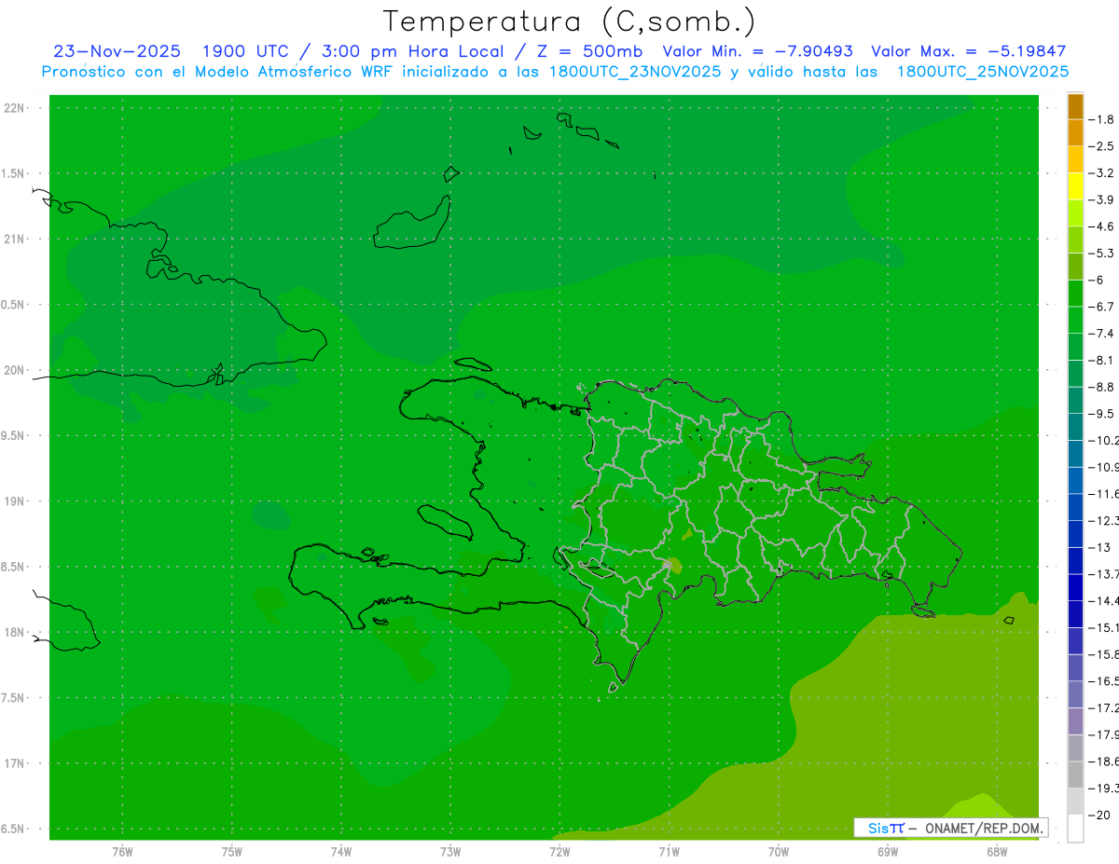
Task: Pick the teal swatch between -9.5 and -10.2
Action: (1075, 427)
